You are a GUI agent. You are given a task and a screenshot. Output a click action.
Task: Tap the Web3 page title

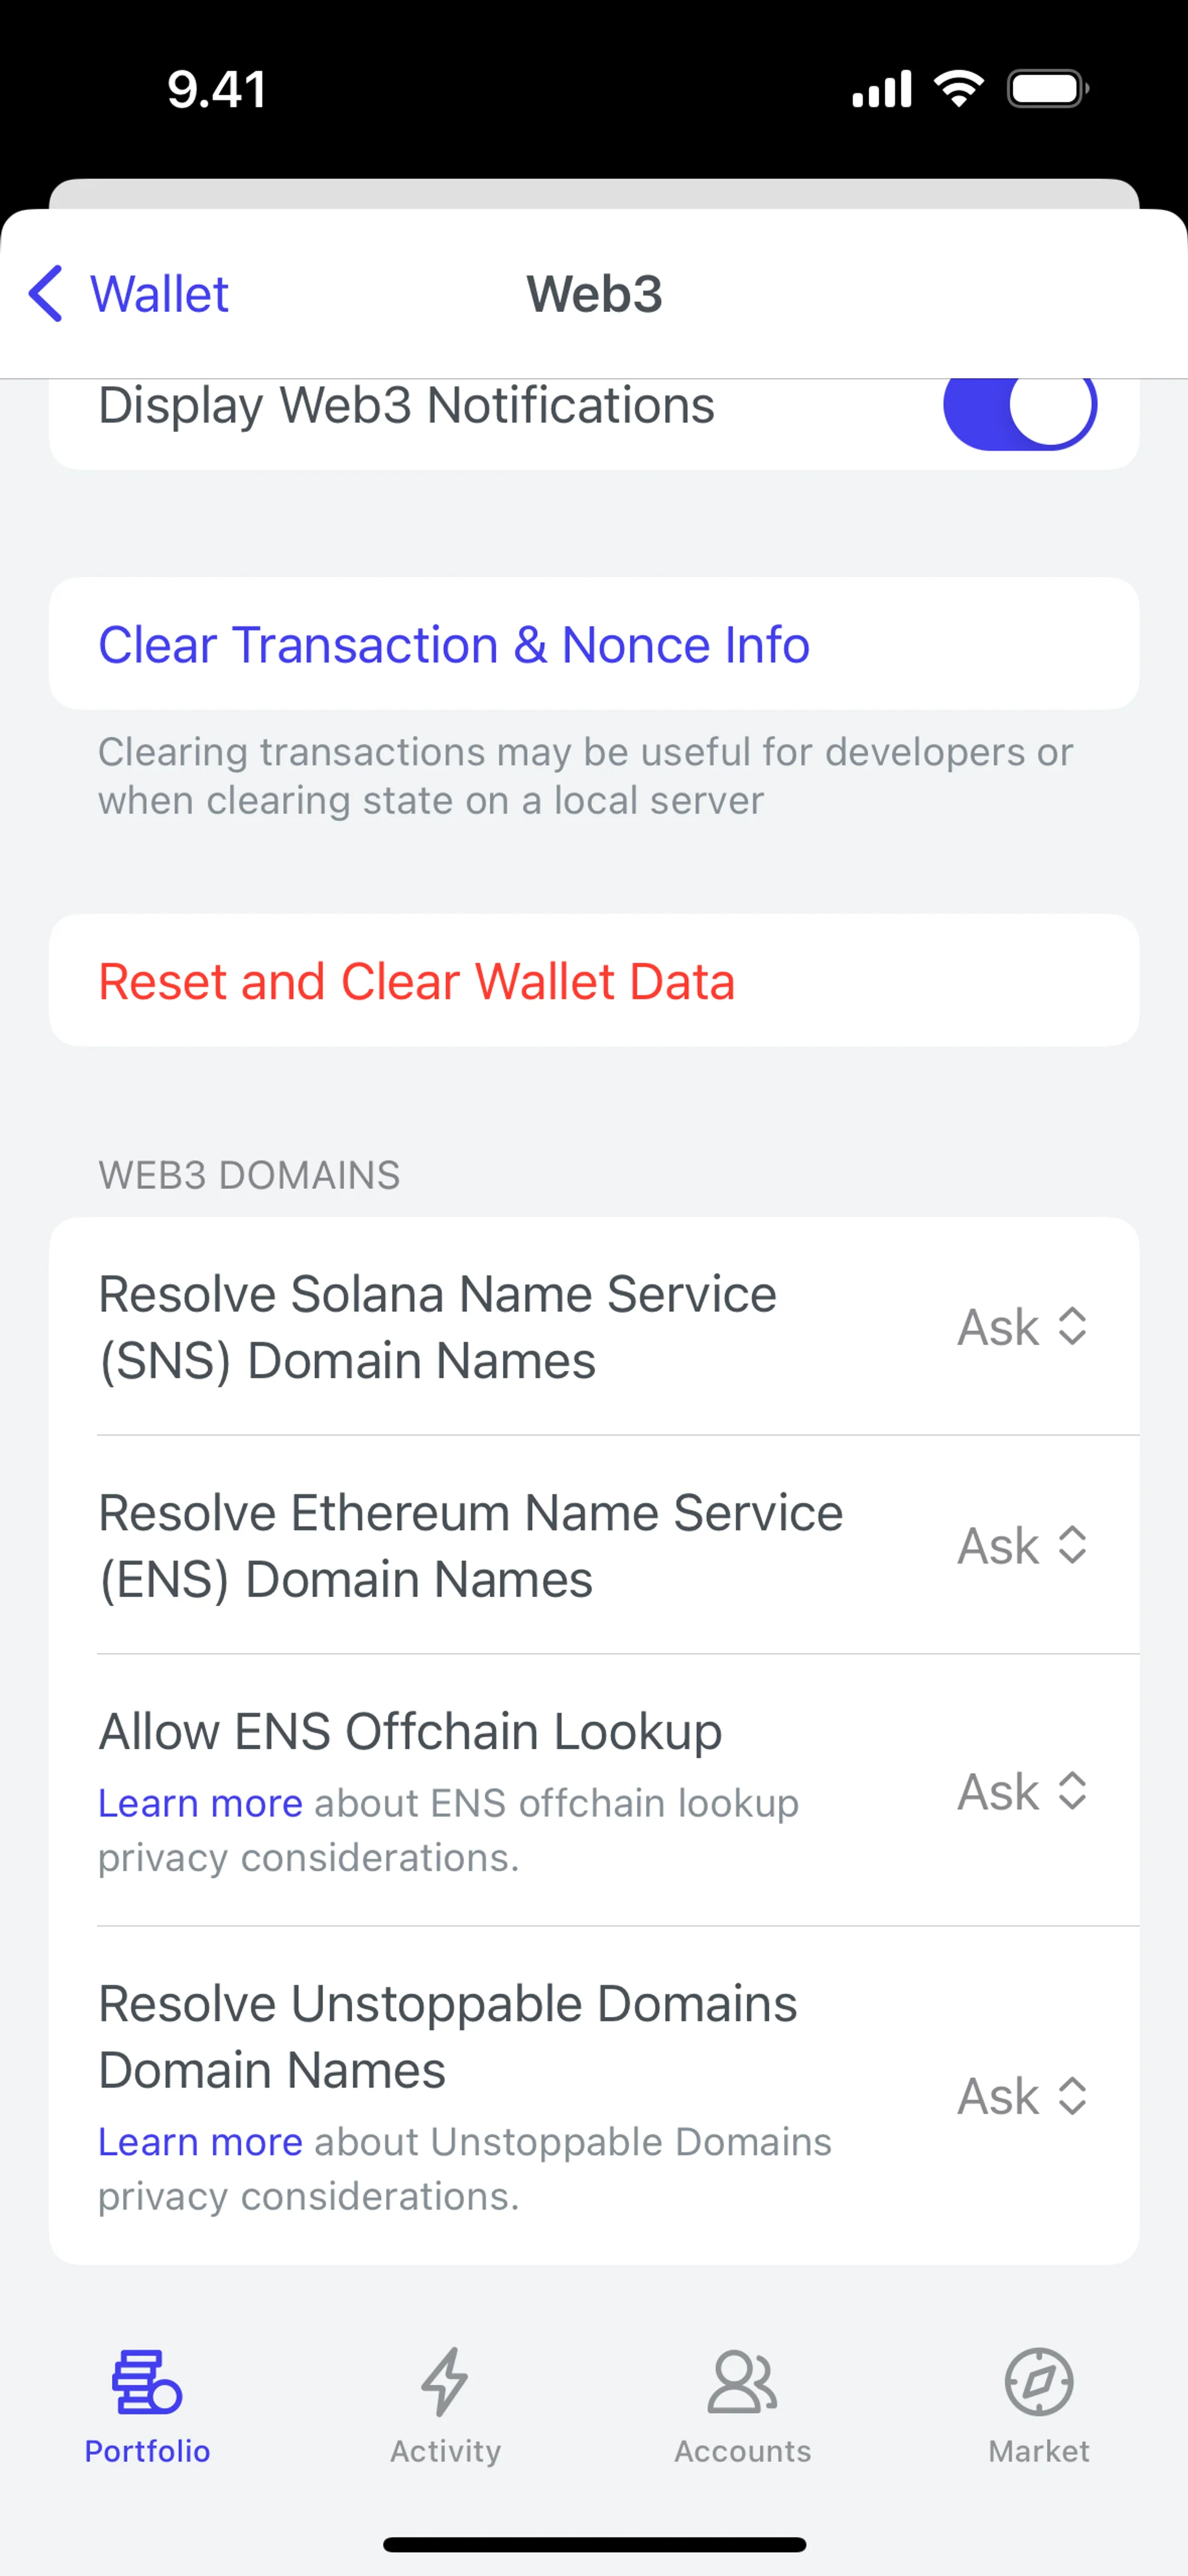point(594,294)
